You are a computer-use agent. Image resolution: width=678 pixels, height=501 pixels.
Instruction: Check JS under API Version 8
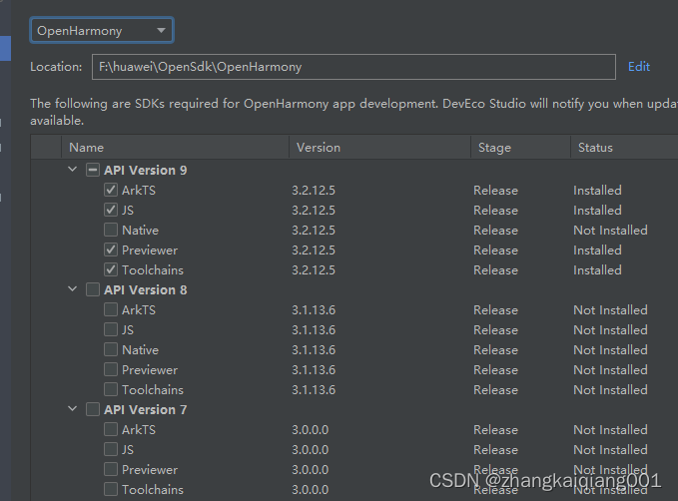tap(111, 329)
